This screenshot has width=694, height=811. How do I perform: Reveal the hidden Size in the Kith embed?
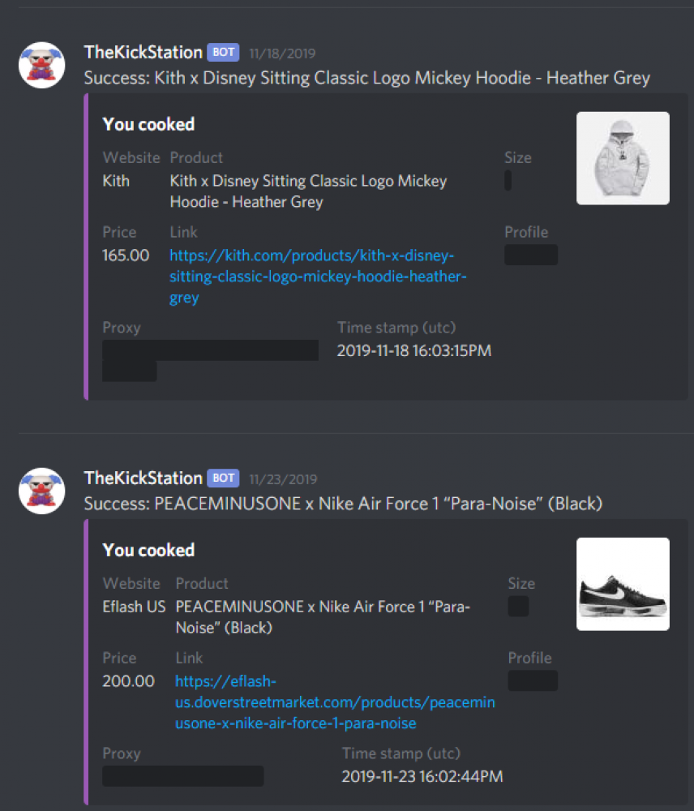(x=508, y=181)
